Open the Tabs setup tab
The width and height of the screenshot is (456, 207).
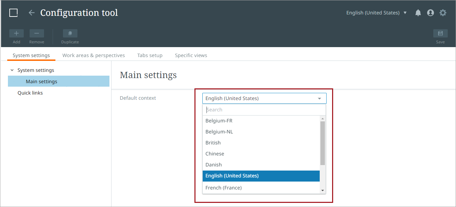click(x=150, y=55)
